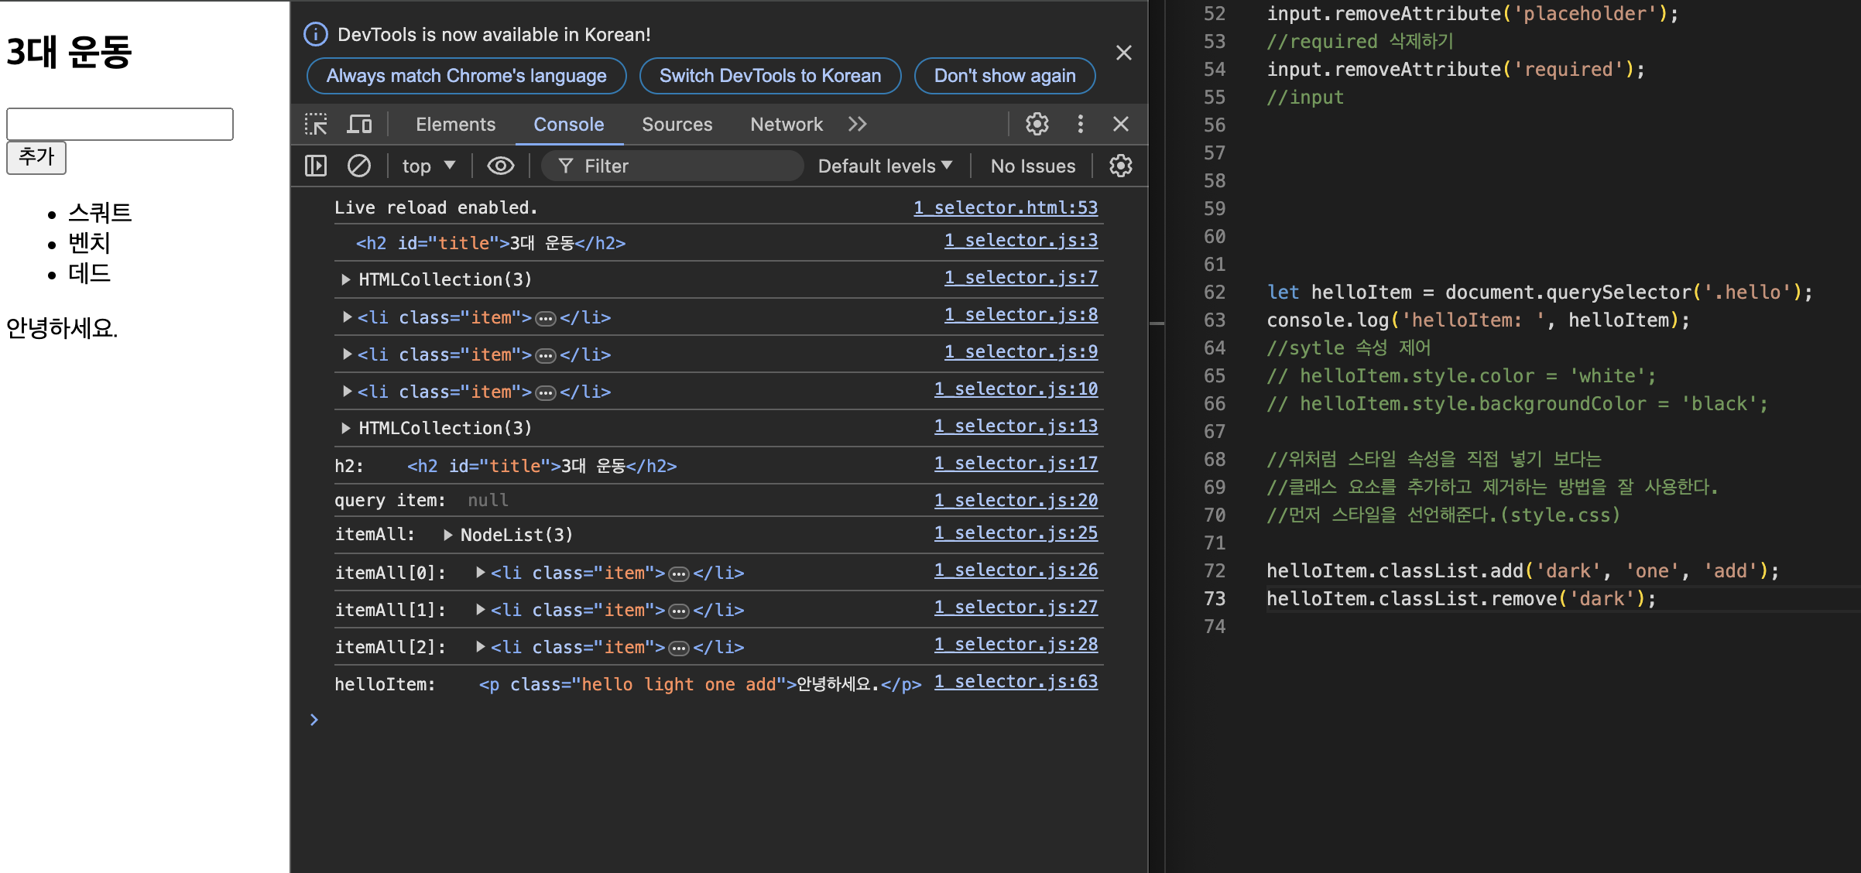Screen dimensions: 1861x873
Task: Open DevTools settings gear icon
Action: (1037, 124)
